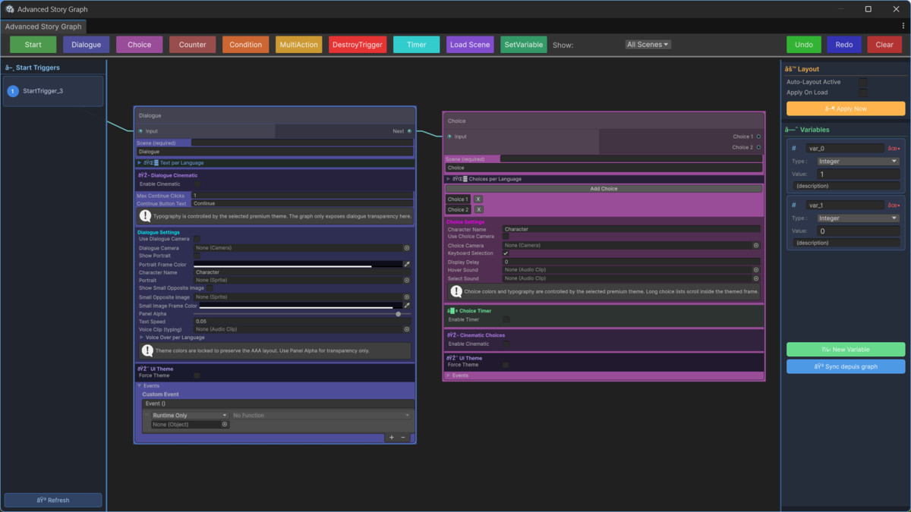Select the Advanced Story Graph tab

click(x=43, y=27)
